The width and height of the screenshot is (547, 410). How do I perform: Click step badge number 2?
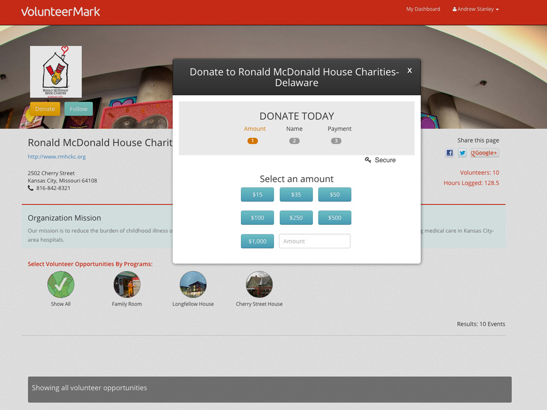[294, 141]
